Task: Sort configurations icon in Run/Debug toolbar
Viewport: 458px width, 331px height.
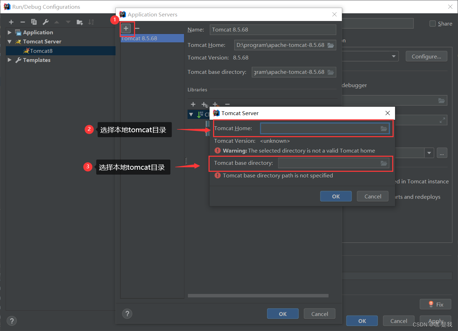Action: pyautogui.click(x=91, y=22)
